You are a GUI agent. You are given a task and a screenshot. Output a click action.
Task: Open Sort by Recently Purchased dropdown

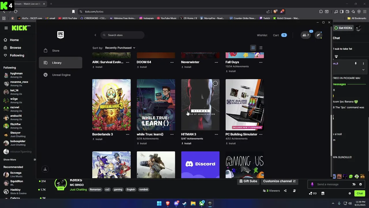coord(120,48)
